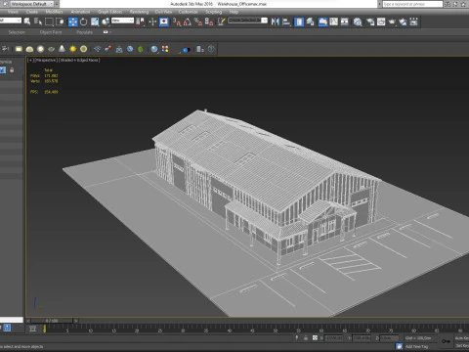Activate the Select and Move tool
Image resolution: width=469 pixels, height=352 pixels.
[72, 22]
